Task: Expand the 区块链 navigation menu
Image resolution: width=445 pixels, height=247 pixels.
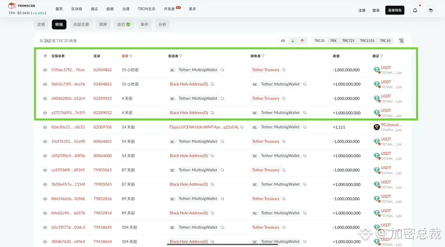Action: [77, 9]
